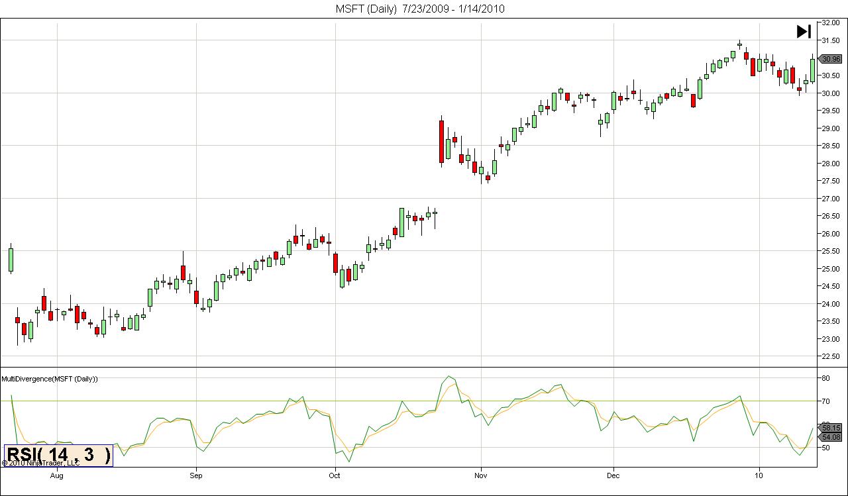This screenshot has height=496, width=848.
Task: Select the chart title MSFT (Daily) 7/23/2009 - 1/14/2010
Action: point(420,9)
